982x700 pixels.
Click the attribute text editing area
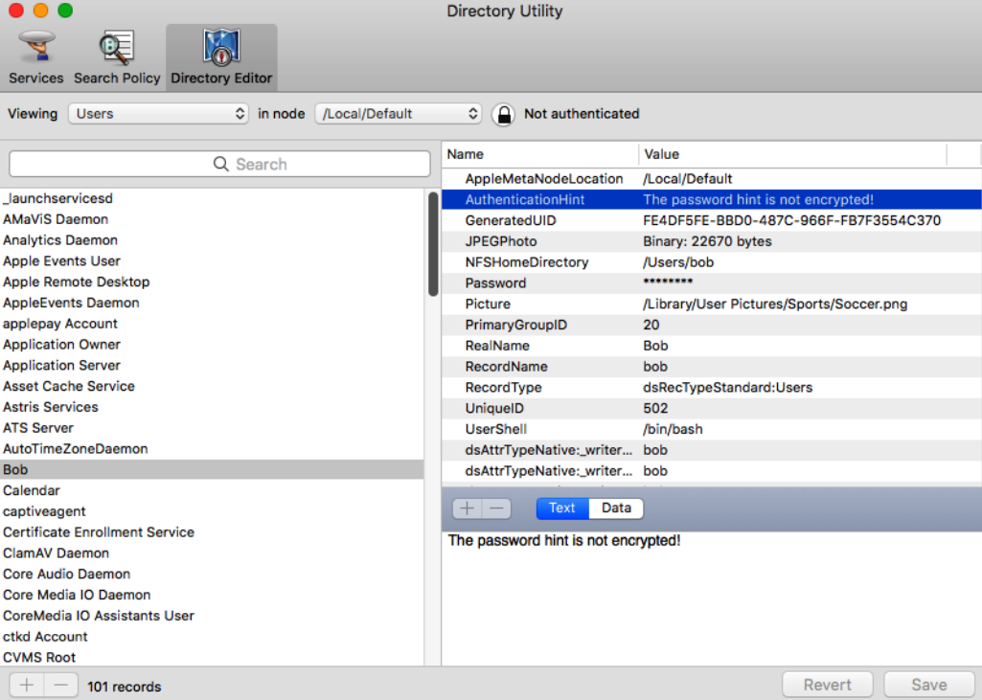coord(712,598)
